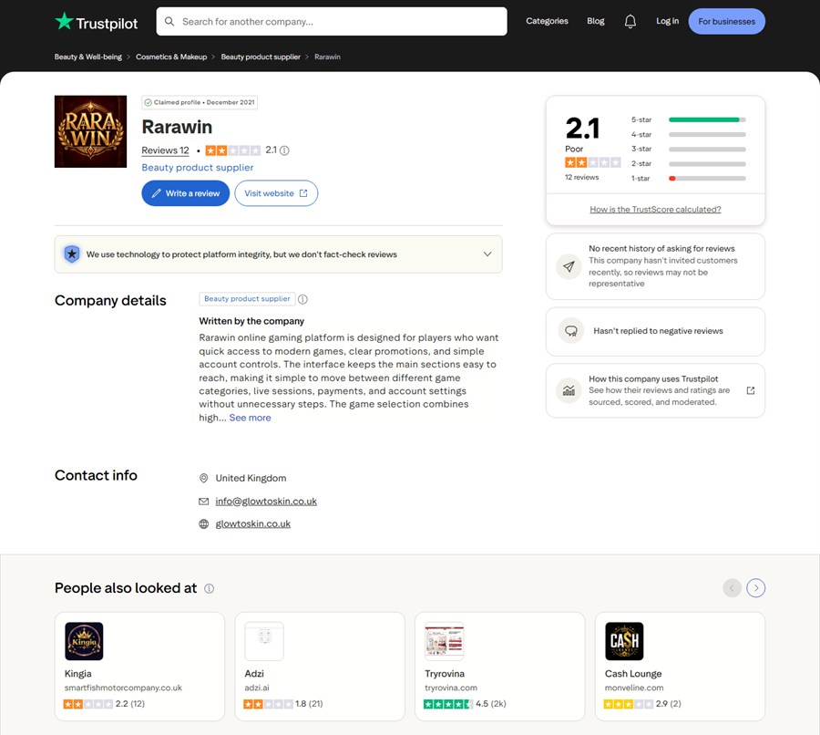The image size is (820, 735).
Task: Click the Reviews 12 link
Action: [165, 150]
